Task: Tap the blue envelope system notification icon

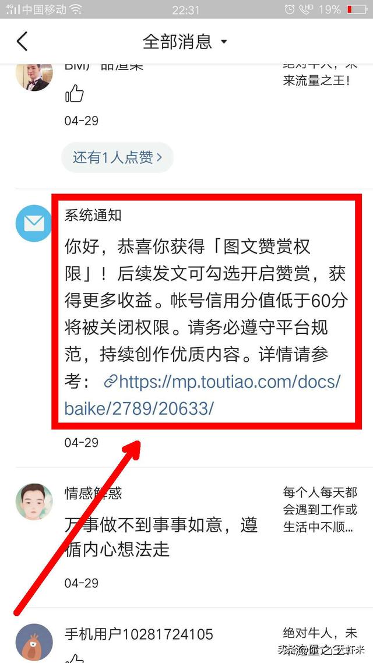Action: click(x=34, y=223)
